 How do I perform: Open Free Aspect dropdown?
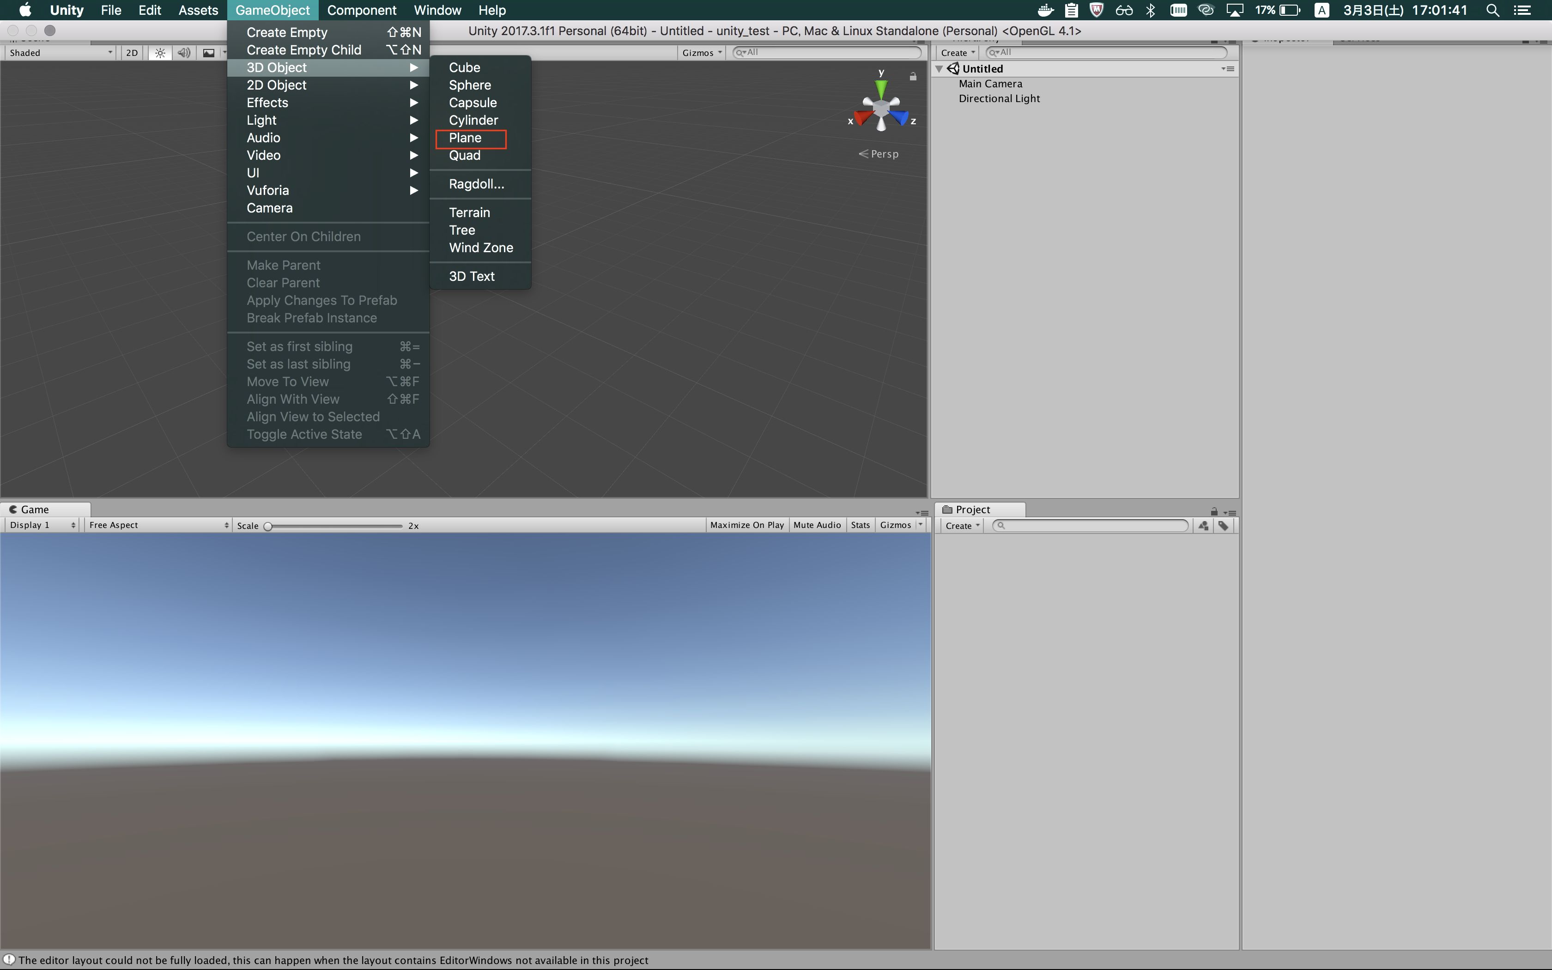click(x=158, y=525)
